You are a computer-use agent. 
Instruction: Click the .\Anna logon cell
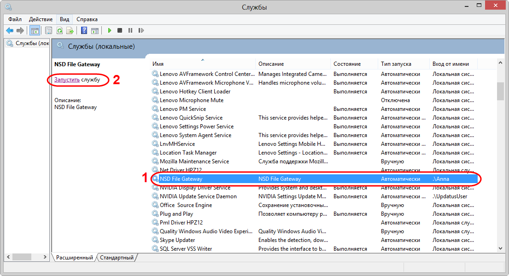441,178
